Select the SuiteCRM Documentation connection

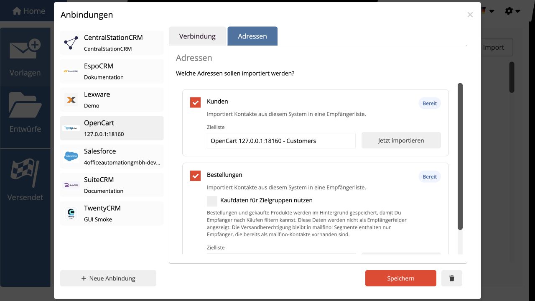click(112, 185)
